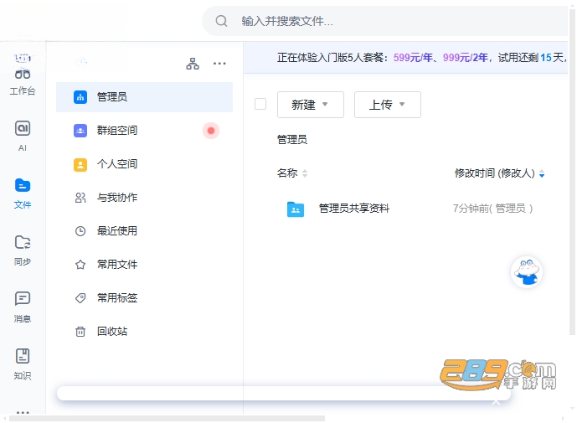Open 最近使用 recent files
Viewport: 577px width, 423px height.
point(144,231)
